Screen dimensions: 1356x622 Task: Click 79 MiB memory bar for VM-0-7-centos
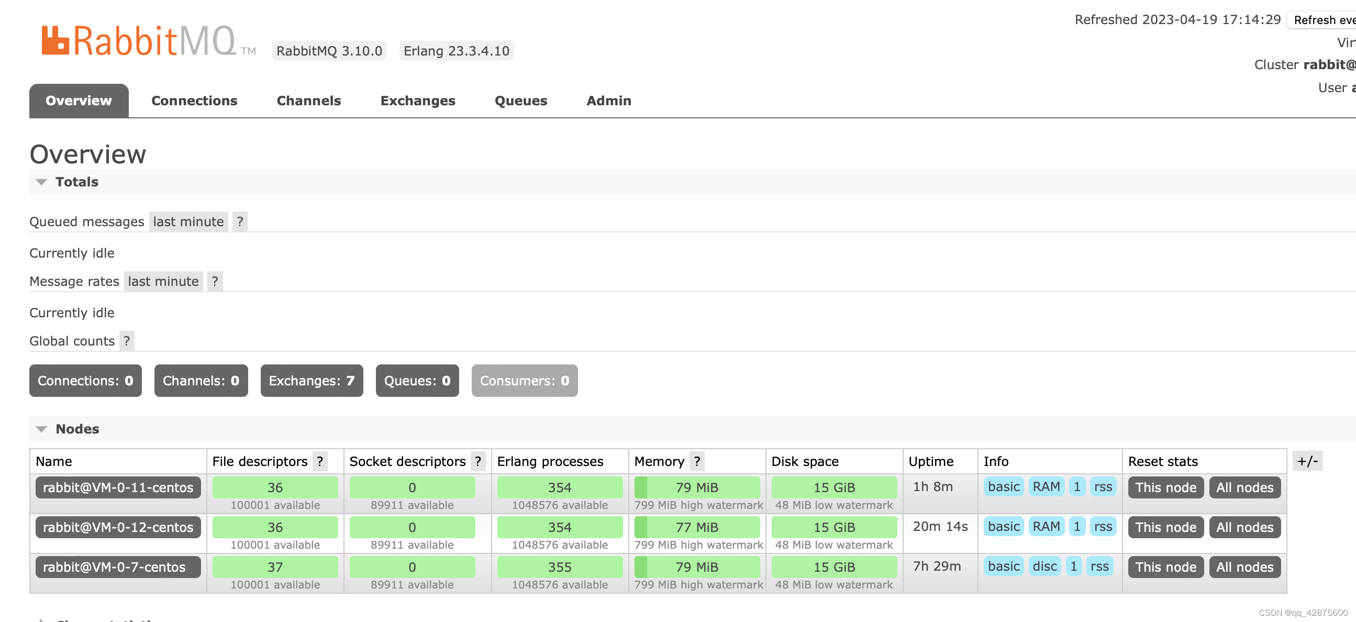pyautogui.click(x=697, y=567)
